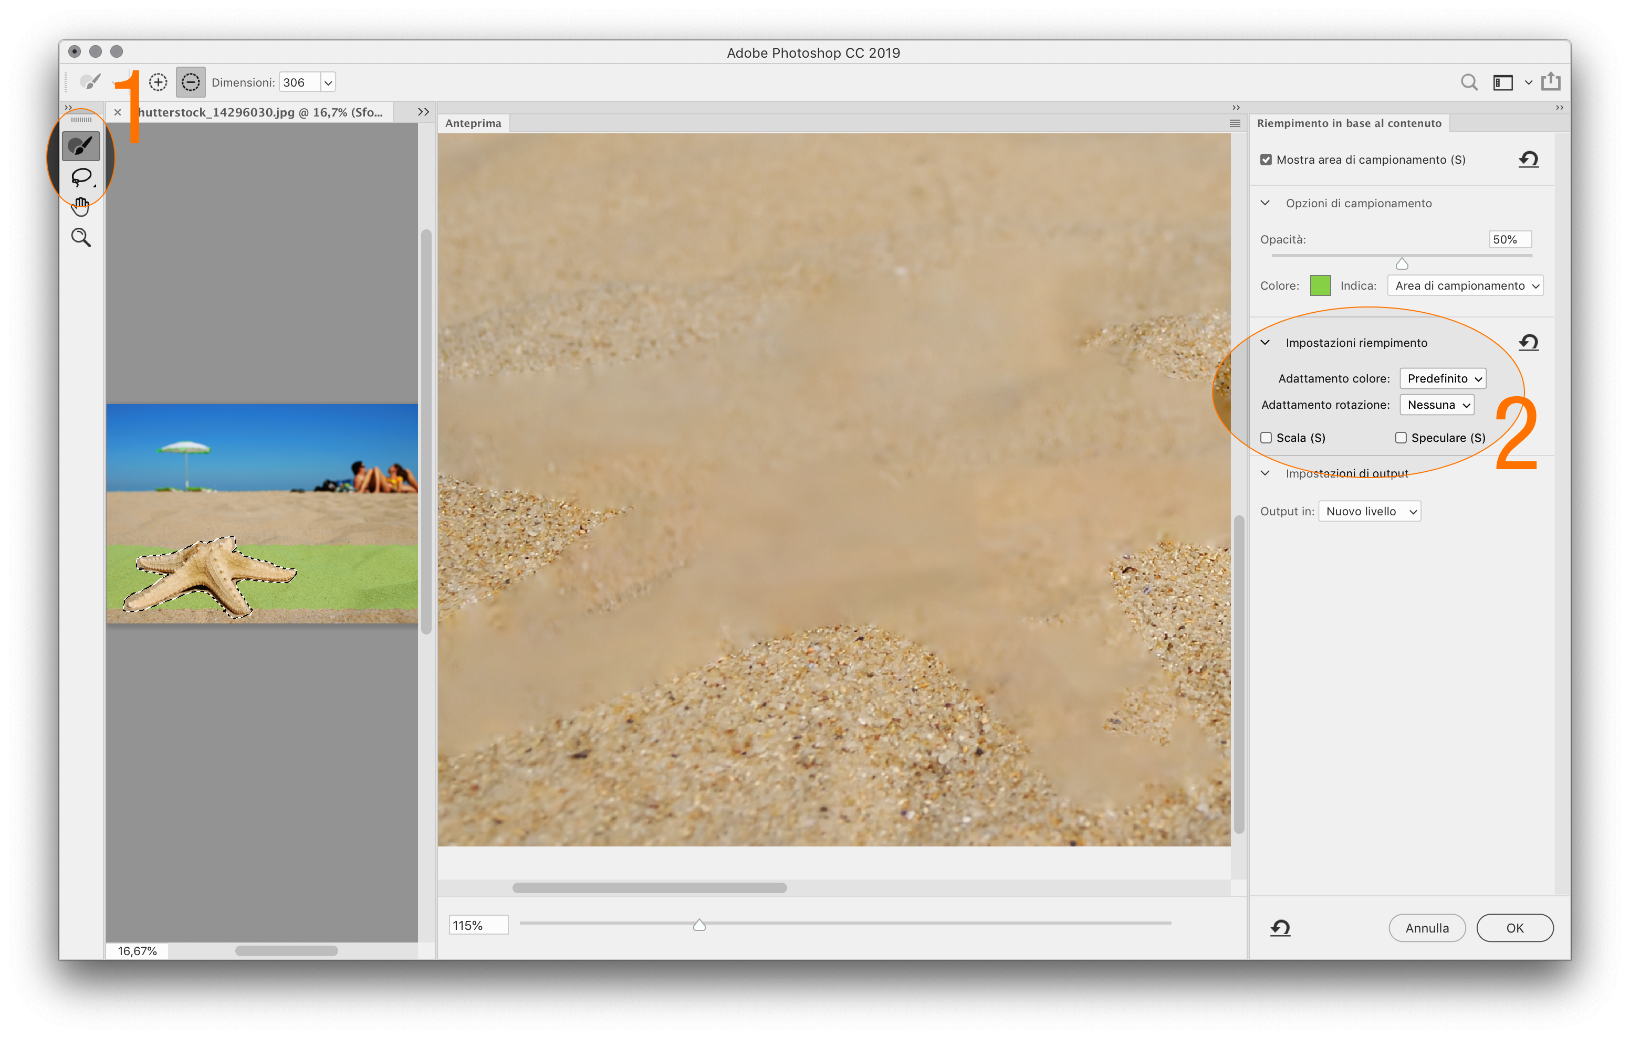This screenshot has width=1630, height=1038.
Task: Select the Zoom tool in toolbar
Action: coord(80,238)
